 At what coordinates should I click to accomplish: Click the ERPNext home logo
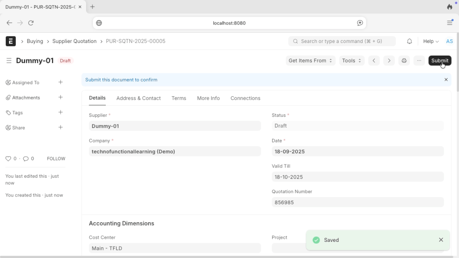tap(11, 41)
